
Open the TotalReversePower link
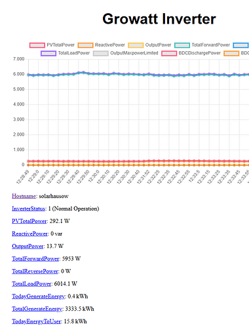tap(35, 272)
